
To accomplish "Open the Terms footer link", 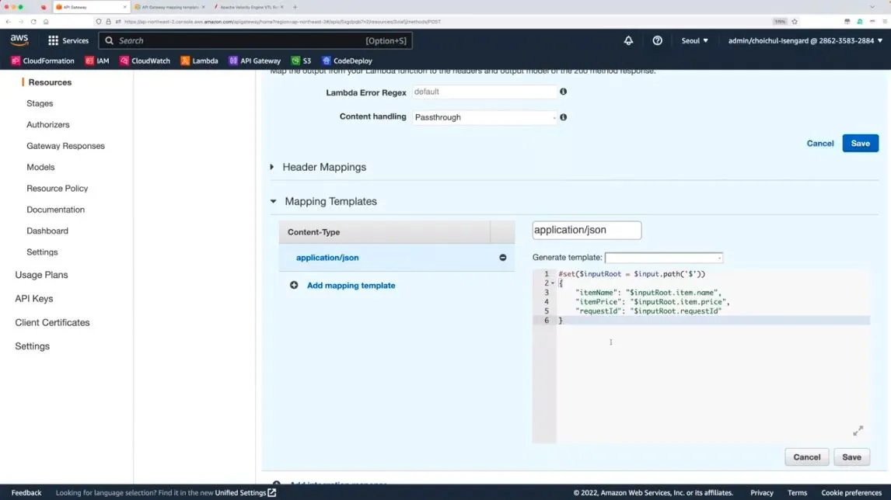I will point(797,492).
